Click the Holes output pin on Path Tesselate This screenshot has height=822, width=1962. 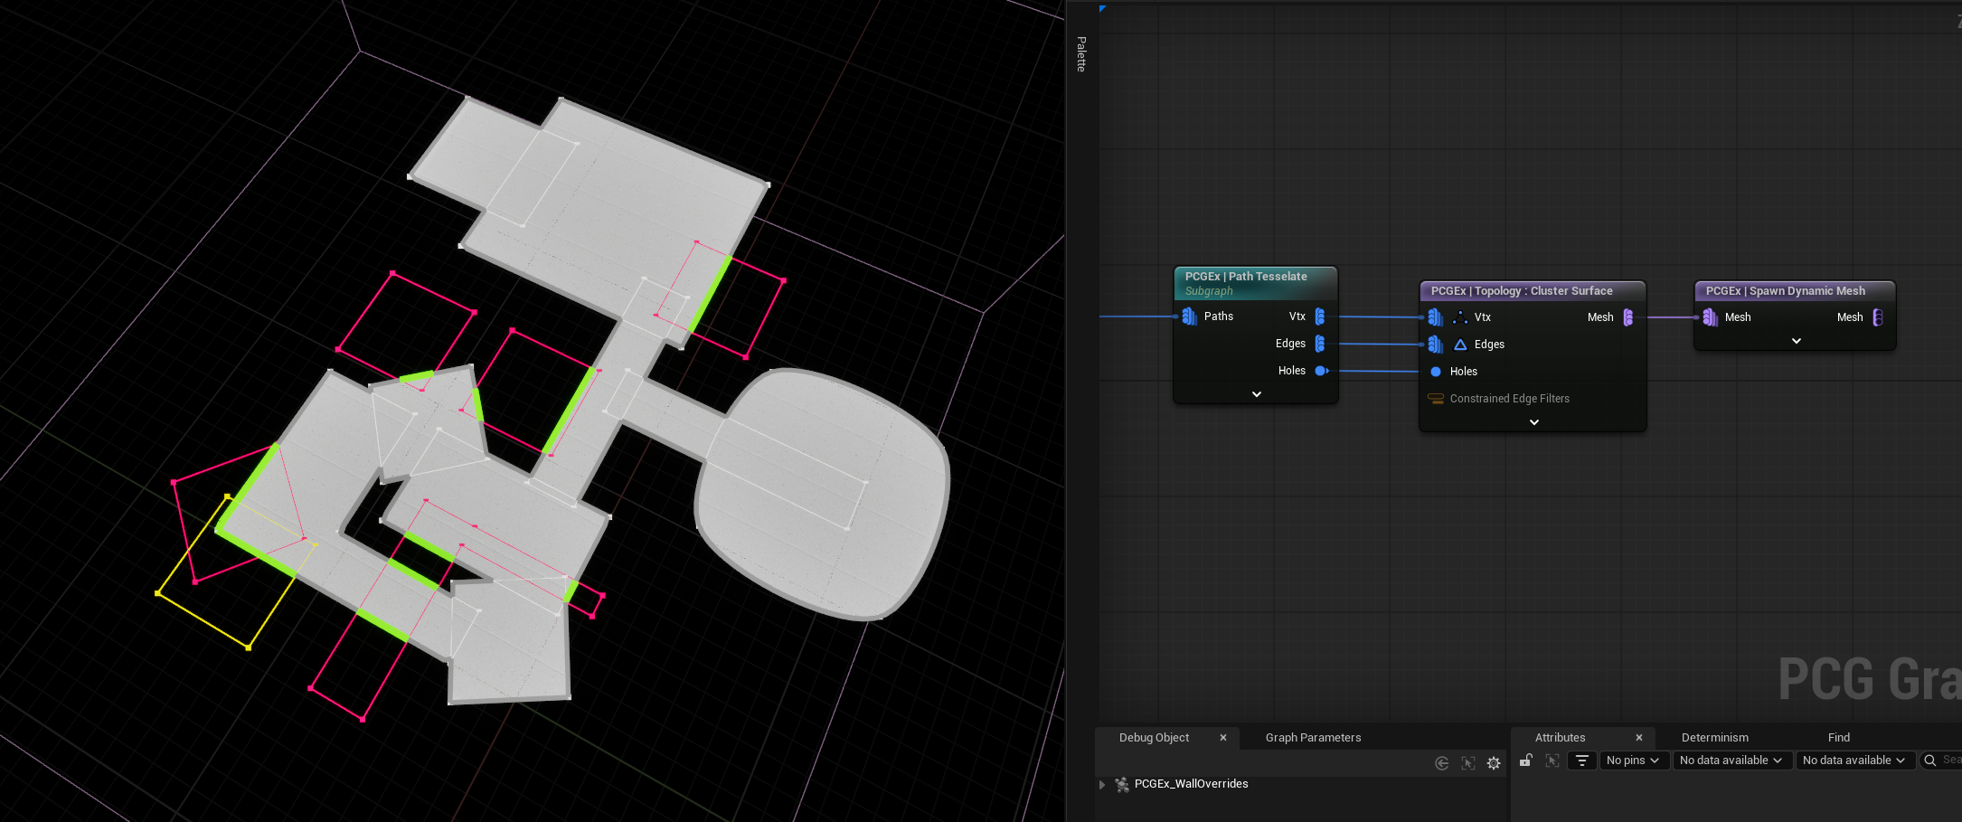tap(1321, 371)
